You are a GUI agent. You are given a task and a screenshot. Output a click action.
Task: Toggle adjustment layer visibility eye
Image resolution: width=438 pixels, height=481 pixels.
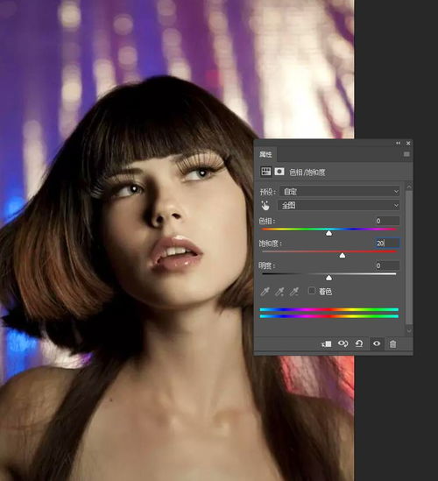(x=377, y=343)
